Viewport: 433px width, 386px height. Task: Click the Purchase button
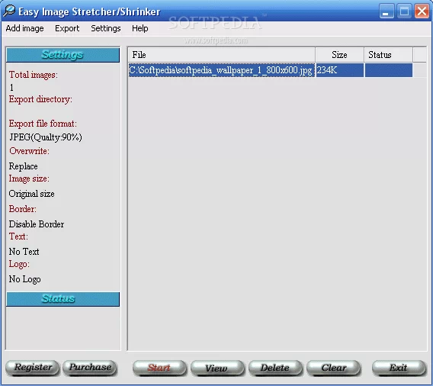[x=90, y=368]
